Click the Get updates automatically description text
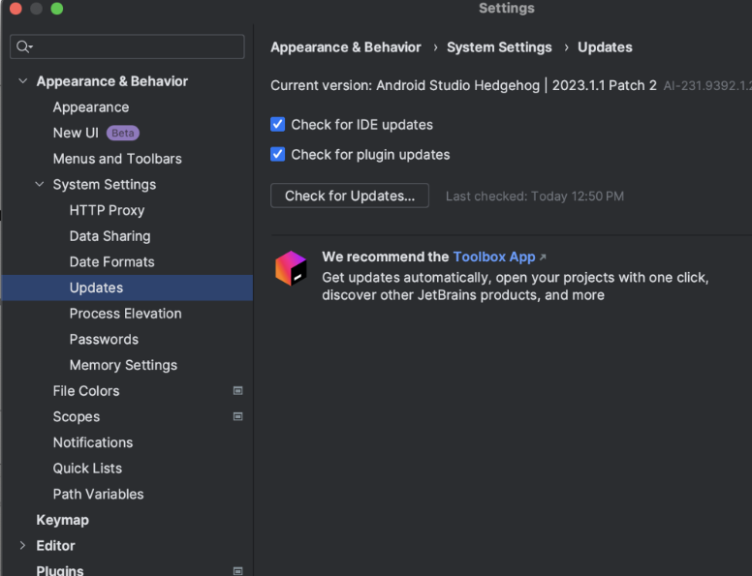Viewport: 752px width, 576px height. click(x=516, y=287)
